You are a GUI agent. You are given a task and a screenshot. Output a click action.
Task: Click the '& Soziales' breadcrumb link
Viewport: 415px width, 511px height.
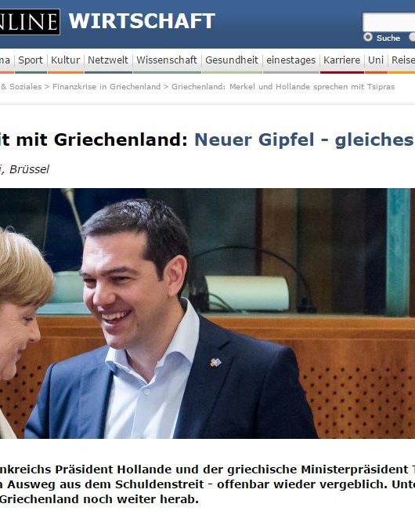21,87
